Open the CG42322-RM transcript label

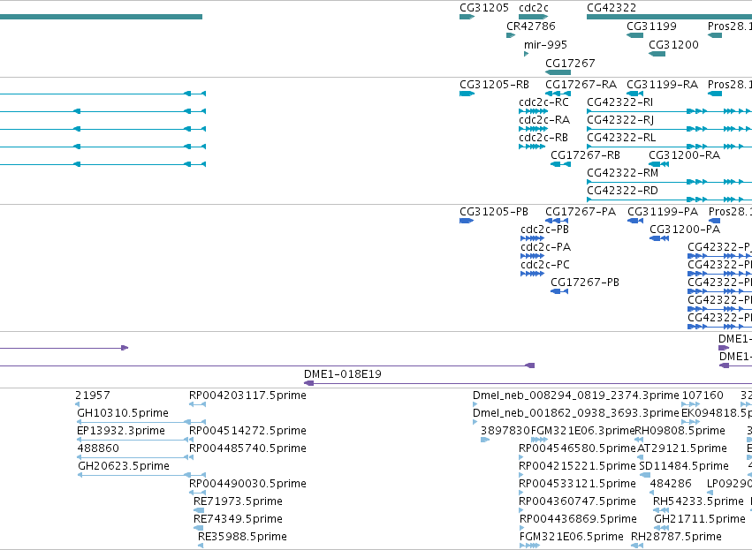(622, 172)
